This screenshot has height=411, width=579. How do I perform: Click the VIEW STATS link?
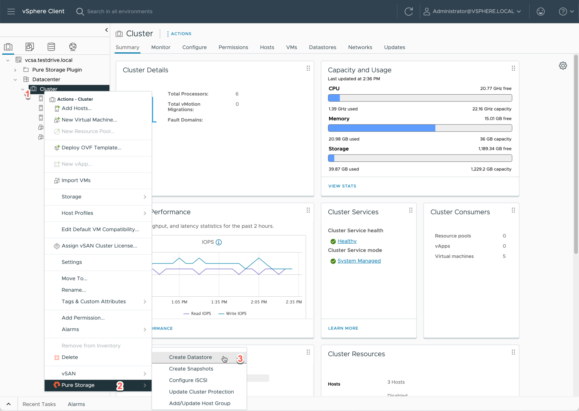tap(342, 186)
